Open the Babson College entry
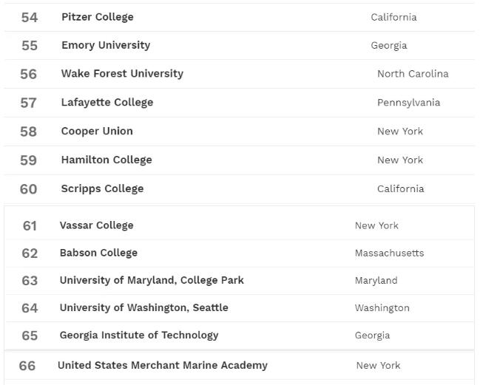 (x=98, y=253)
